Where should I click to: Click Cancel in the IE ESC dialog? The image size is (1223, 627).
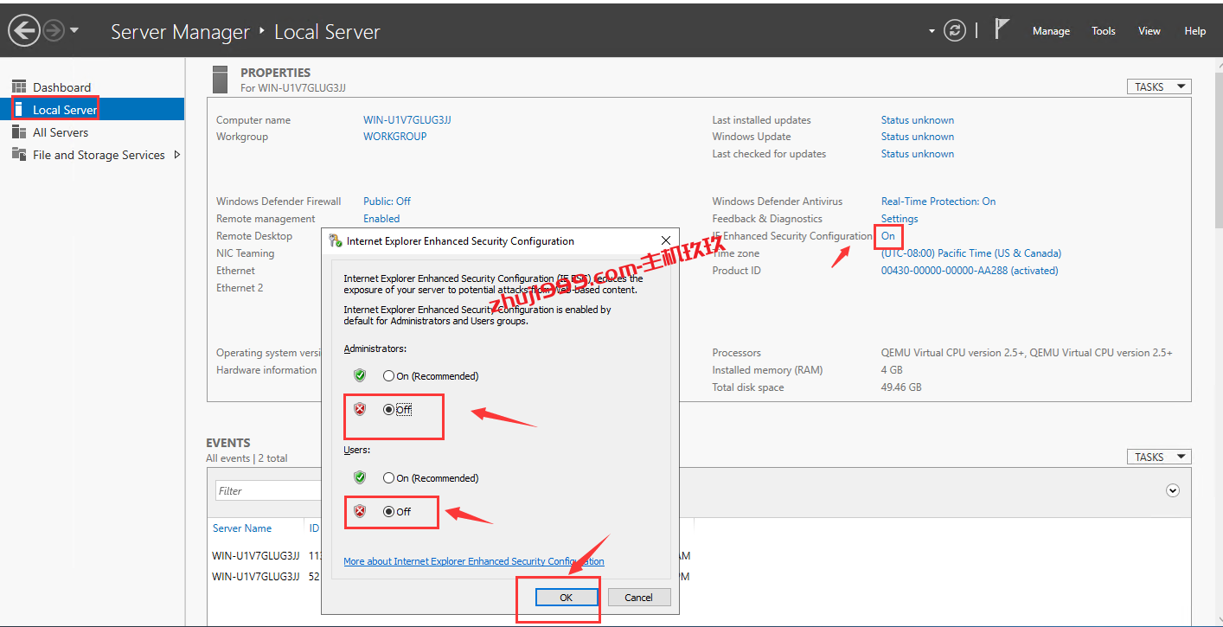pyautogui.click(x=639, y=598)
